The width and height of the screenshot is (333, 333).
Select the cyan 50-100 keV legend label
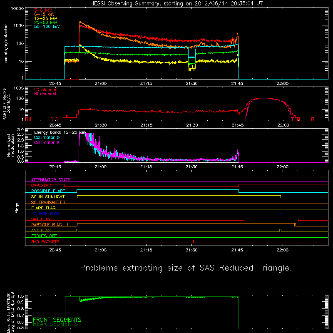tap(47, 26)
